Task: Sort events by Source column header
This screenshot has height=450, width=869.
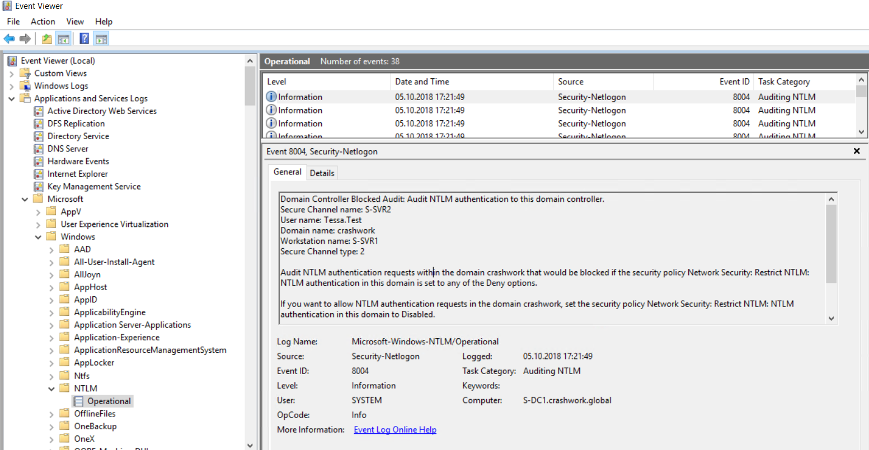Action: point(603,82)
